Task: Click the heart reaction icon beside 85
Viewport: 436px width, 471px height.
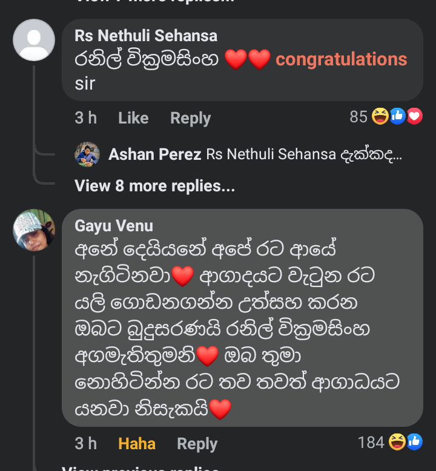Action: [x=415, y=116]
